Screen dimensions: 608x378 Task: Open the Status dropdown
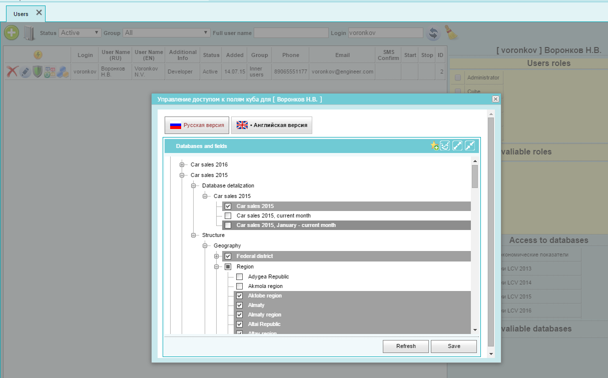click(80, 32)
